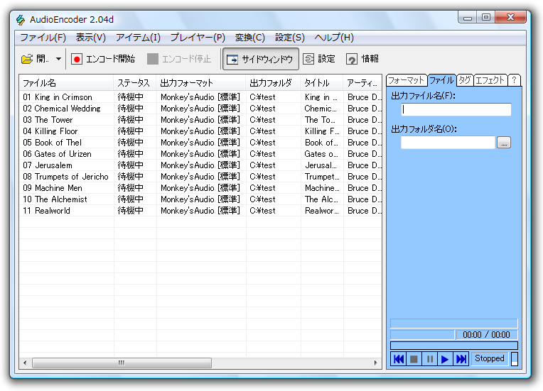Viewport: 543px width, 391px height.
Task: Open the ? help tab
Action: (x=515, y=80)
